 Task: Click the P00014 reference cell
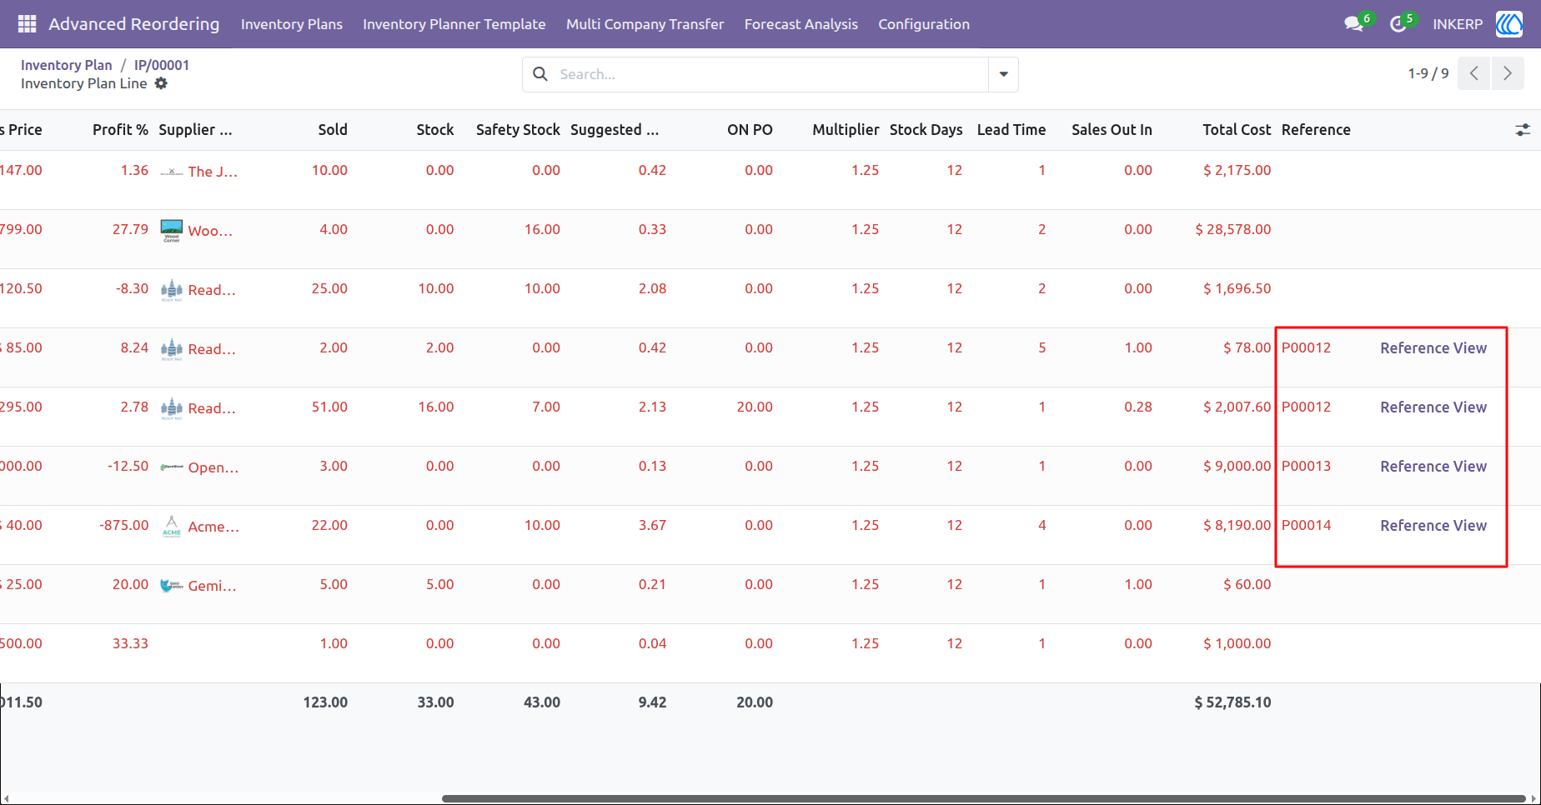tap(1307, 526)
